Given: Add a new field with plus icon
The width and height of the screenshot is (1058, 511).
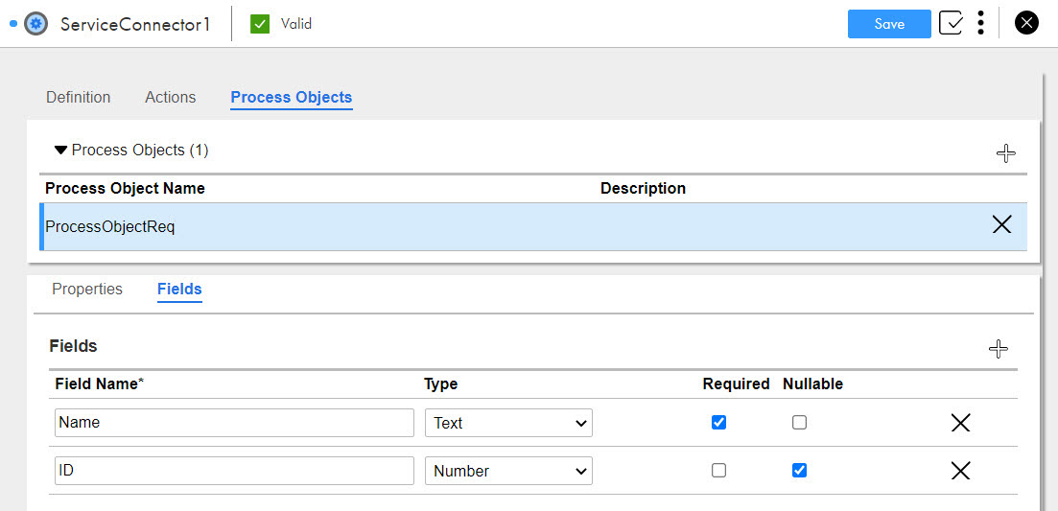Looking at the screenshot, I should (998, 349).
